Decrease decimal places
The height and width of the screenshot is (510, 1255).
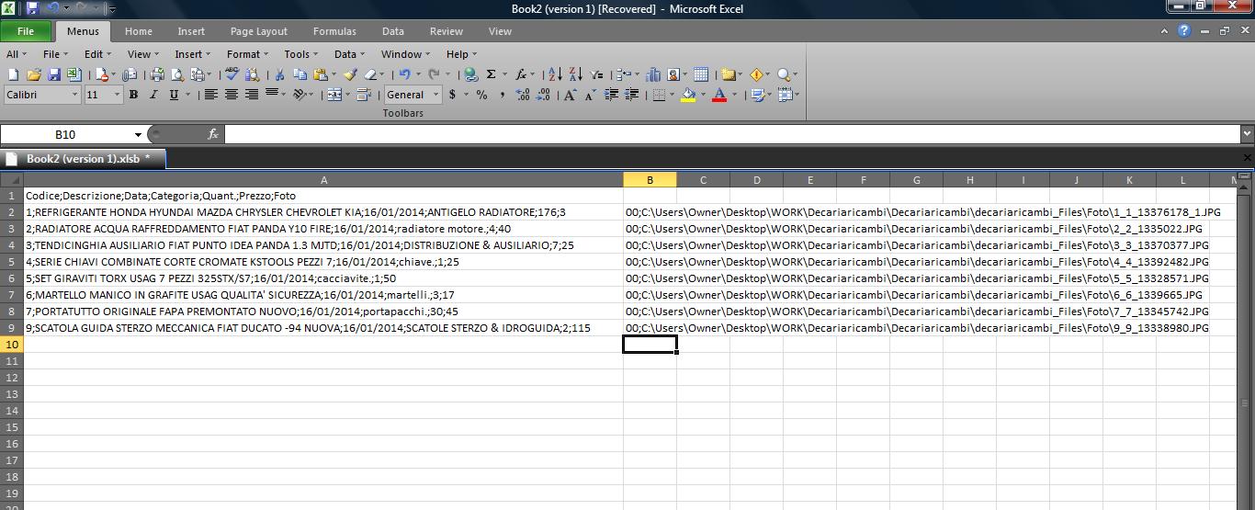pyautogui.click(x=543, y=95)
